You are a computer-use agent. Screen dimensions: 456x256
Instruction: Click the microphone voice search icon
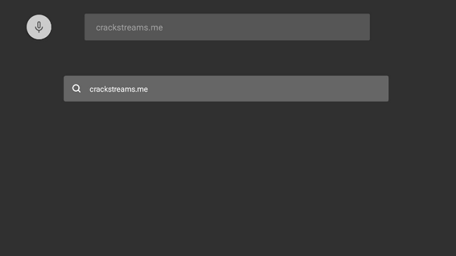pyautogui.click(x=39, y=27)
